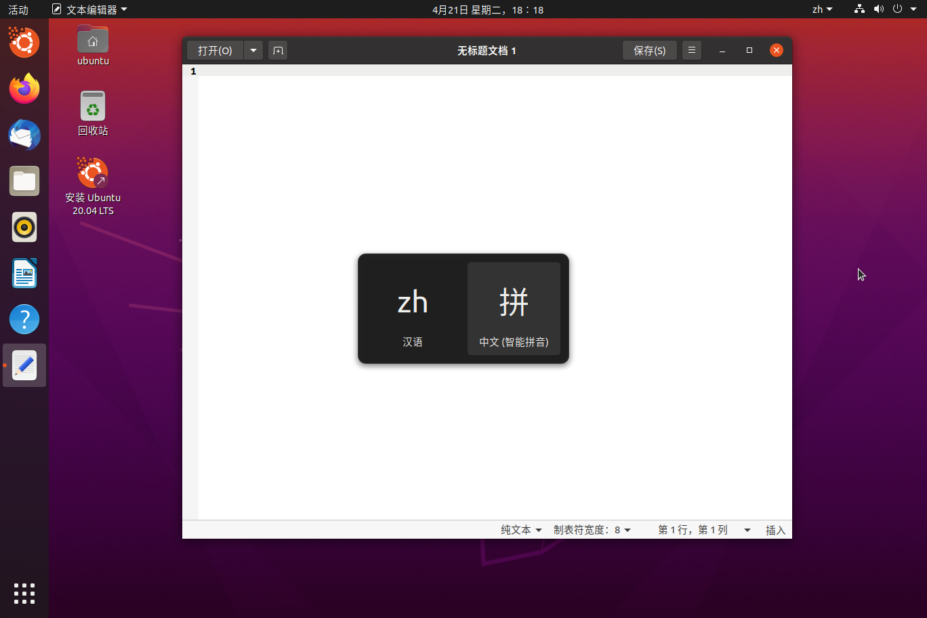The height and width of the screenshot is (618, 927).
Task: Click the 保存(S) save button
Action: coord(649,51)
